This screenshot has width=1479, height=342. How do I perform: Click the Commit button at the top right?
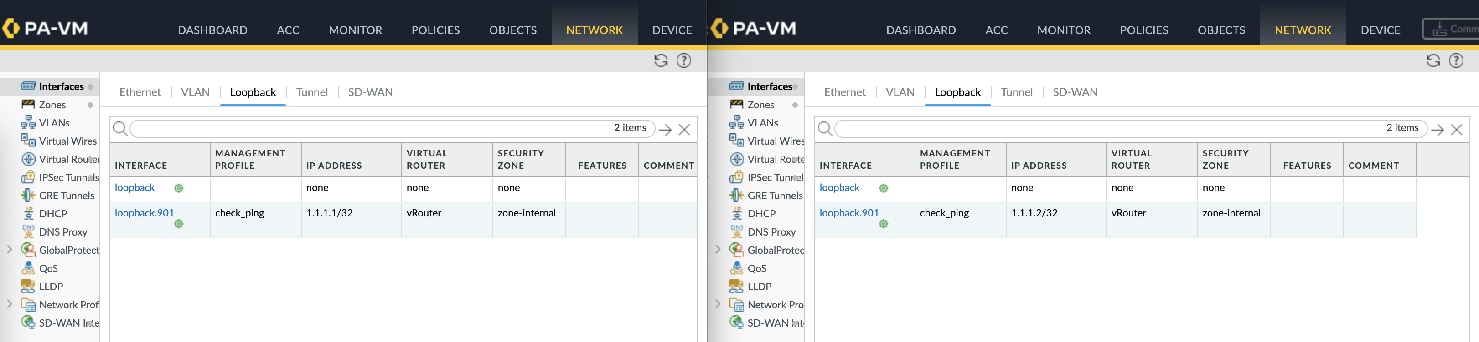pos(1453,29)
